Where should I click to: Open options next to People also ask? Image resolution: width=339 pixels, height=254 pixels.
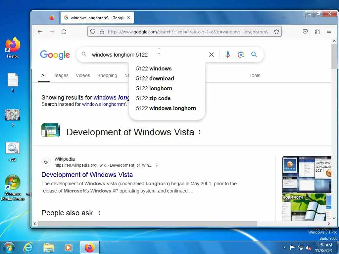[100, 213]
